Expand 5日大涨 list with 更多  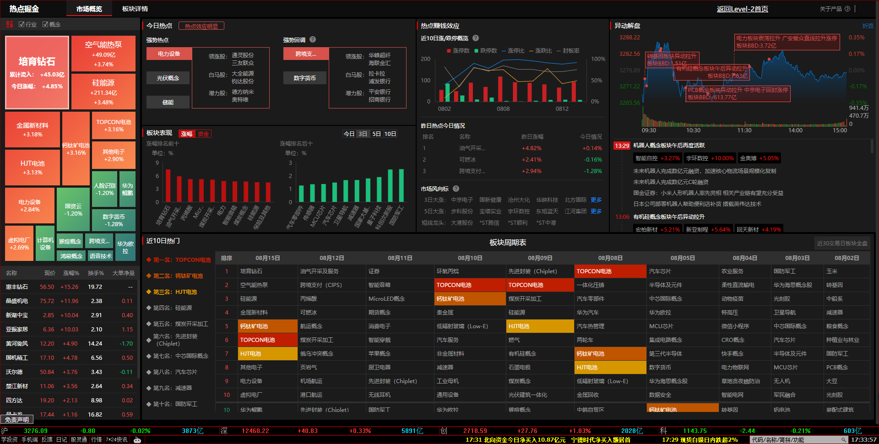pyautogui.click(x=596, y=211)
